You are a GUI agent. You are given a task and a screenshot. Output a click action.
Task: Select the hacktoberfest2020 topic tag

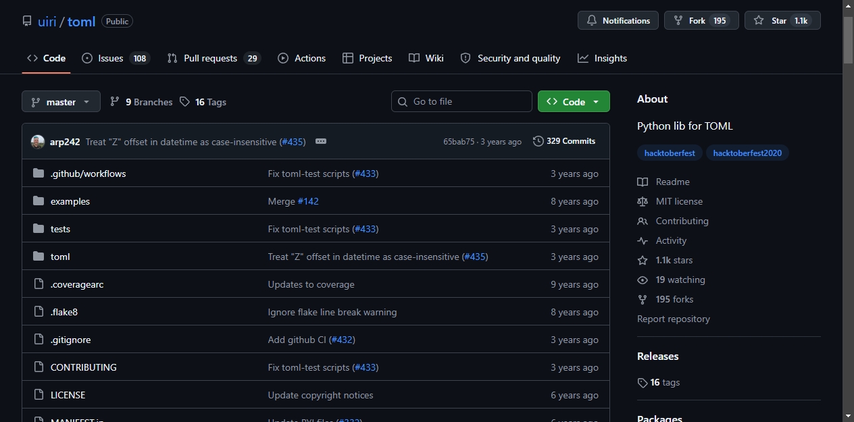747,153
